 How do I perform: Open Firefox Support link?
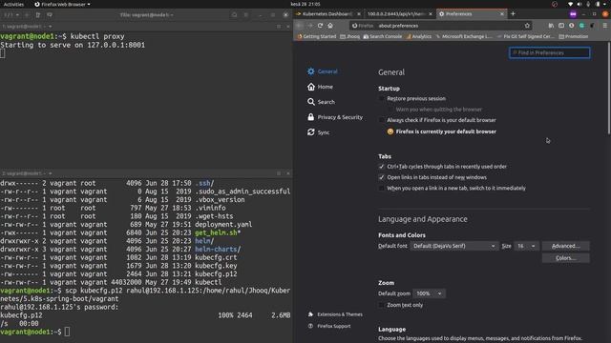(329, 326)
